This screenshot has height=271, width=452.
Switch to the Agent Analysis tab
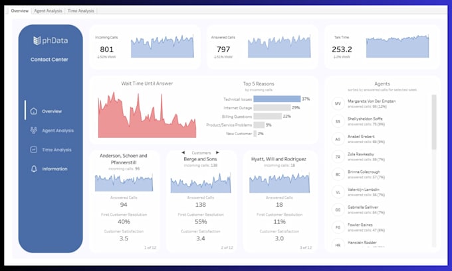48,11
